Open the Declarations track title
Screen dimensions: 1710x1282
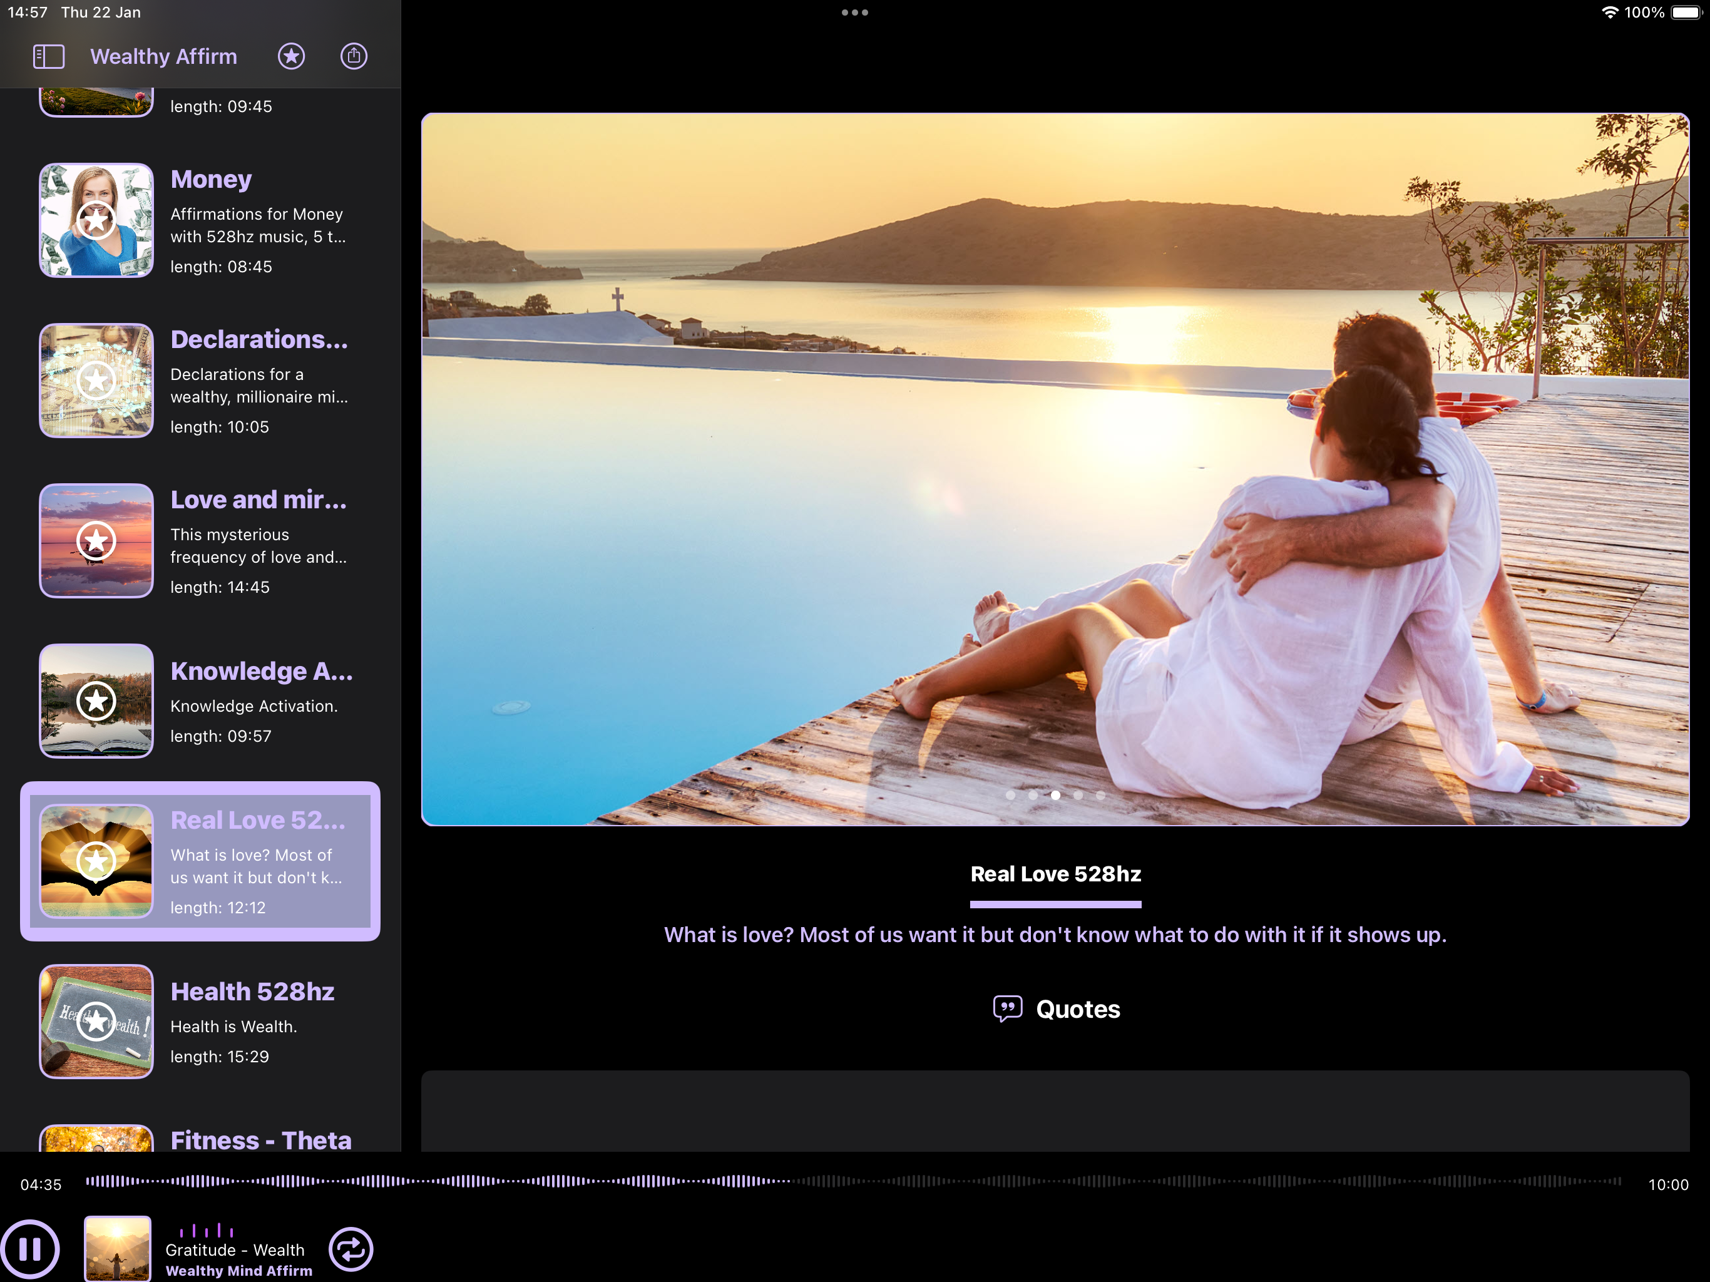pyautogui.click(x=259, y=339)
